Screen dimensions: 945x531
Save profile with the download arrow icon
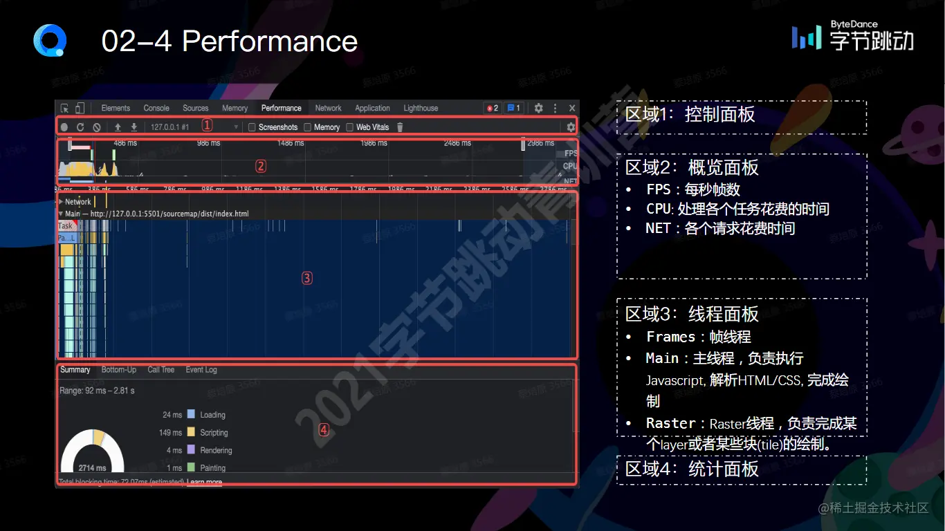pos(134,127)
